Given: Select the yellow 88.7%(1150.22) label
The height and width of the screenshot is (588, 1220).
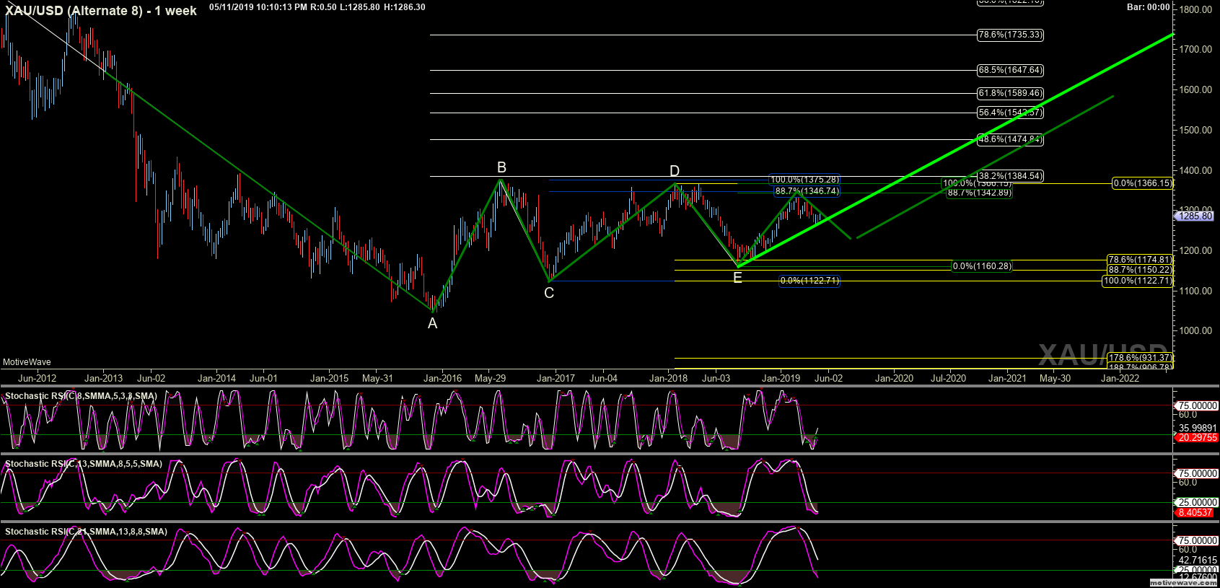Looking at the screenshot, I should coord(1140,270).
